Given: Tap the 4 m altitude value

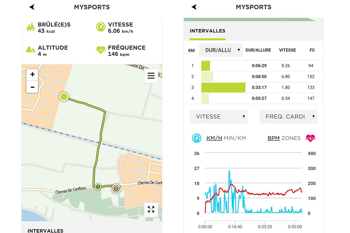Looking at the screenshot, I should point(42,54).
